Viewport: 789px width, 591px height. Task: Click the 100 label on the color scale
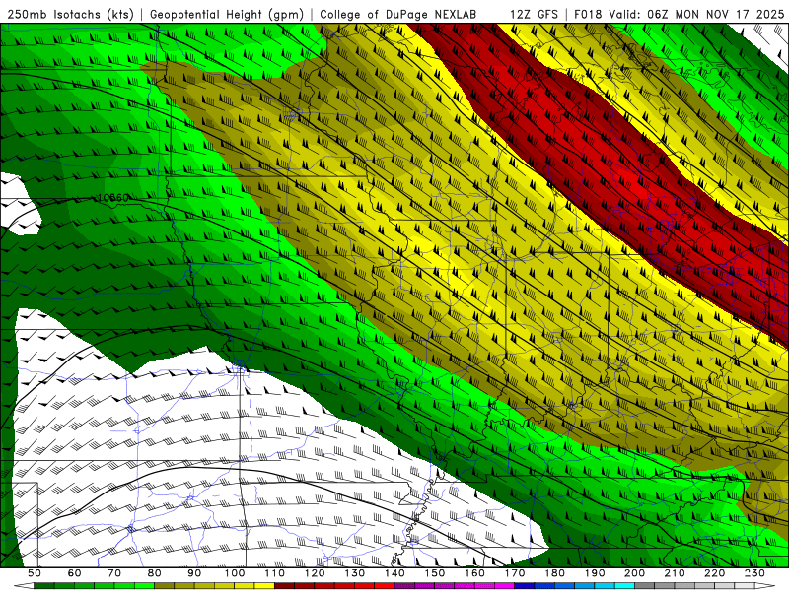click(x=235, y=573)
